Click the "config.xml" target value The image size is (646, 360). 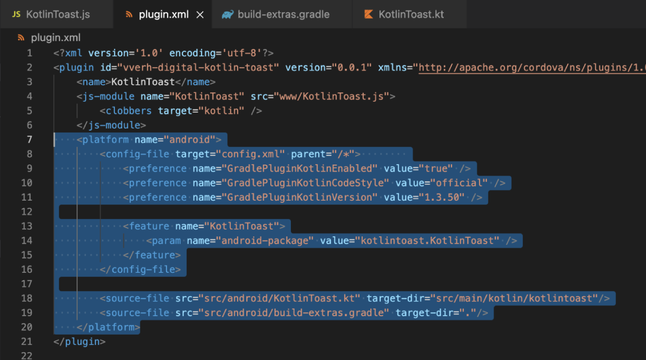coord(251,154)
